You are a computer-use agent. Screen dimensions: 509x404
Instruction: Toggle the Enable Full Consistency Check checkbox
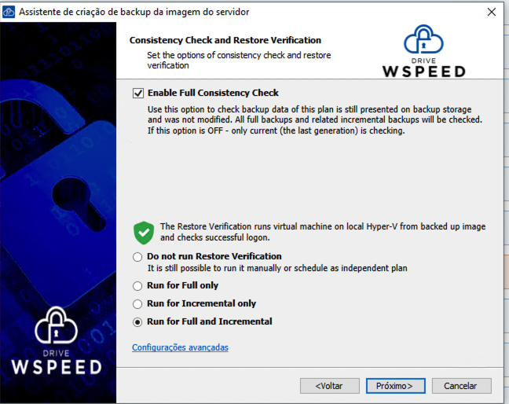pos(138,94)
